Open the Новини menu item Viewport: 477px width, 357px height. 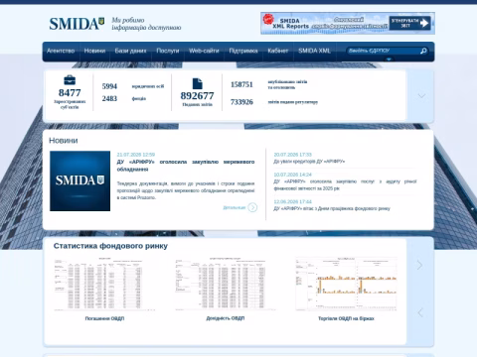[x=94, y=51]
